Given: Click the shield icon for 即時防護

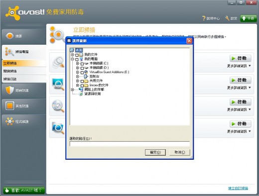Looking at the screenshot, I should click(x=9, y=90).
